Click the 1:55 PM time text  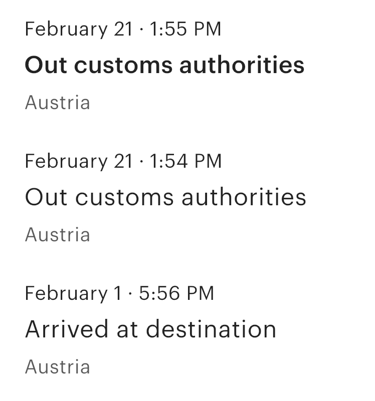185,29
